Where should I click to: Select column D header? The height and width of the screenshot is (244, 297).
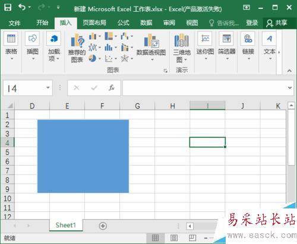tap(32, 106)
